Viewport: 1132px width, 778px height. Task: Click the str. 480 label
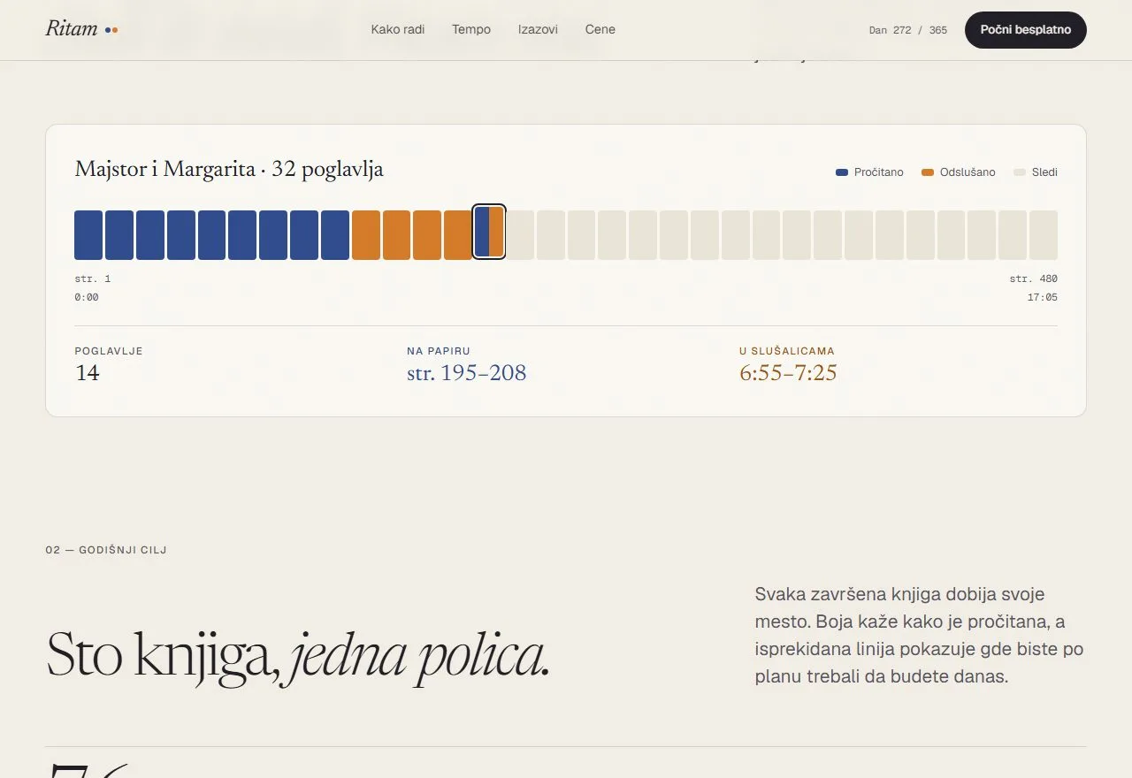(x=1034, y=278)
